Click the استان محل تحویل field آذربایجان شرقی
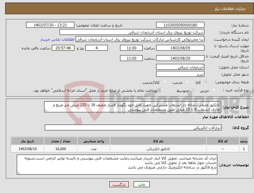 click(180, 67)
